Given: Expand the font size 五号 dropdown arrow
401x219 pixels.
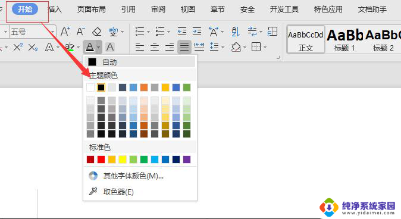Looking at the screenshot, I should (x=53, y=32).
